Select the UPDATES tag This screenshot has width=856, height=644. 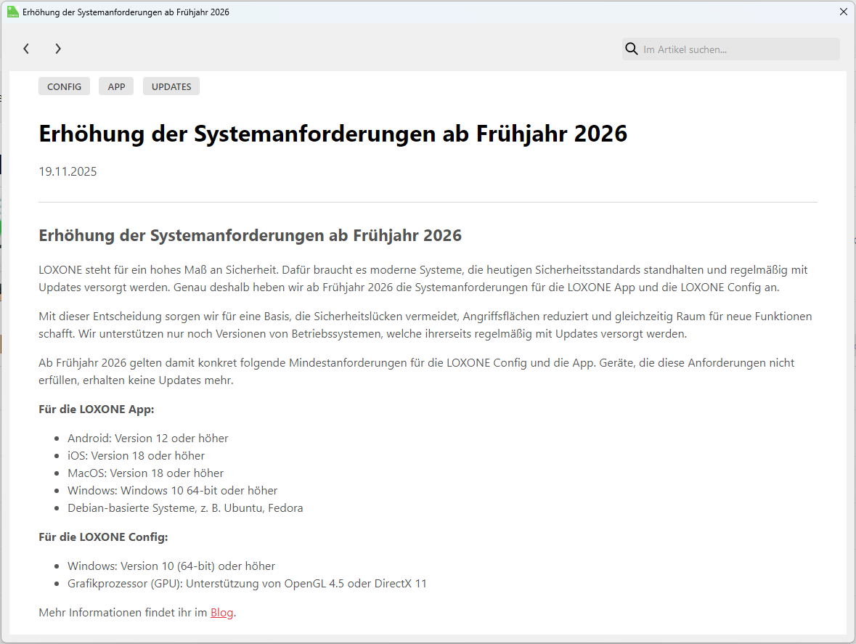(x=171, y=86)
